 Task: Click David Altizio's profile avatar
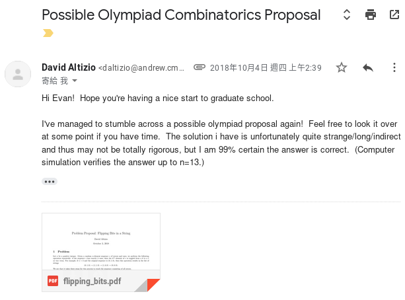point(18,73)
